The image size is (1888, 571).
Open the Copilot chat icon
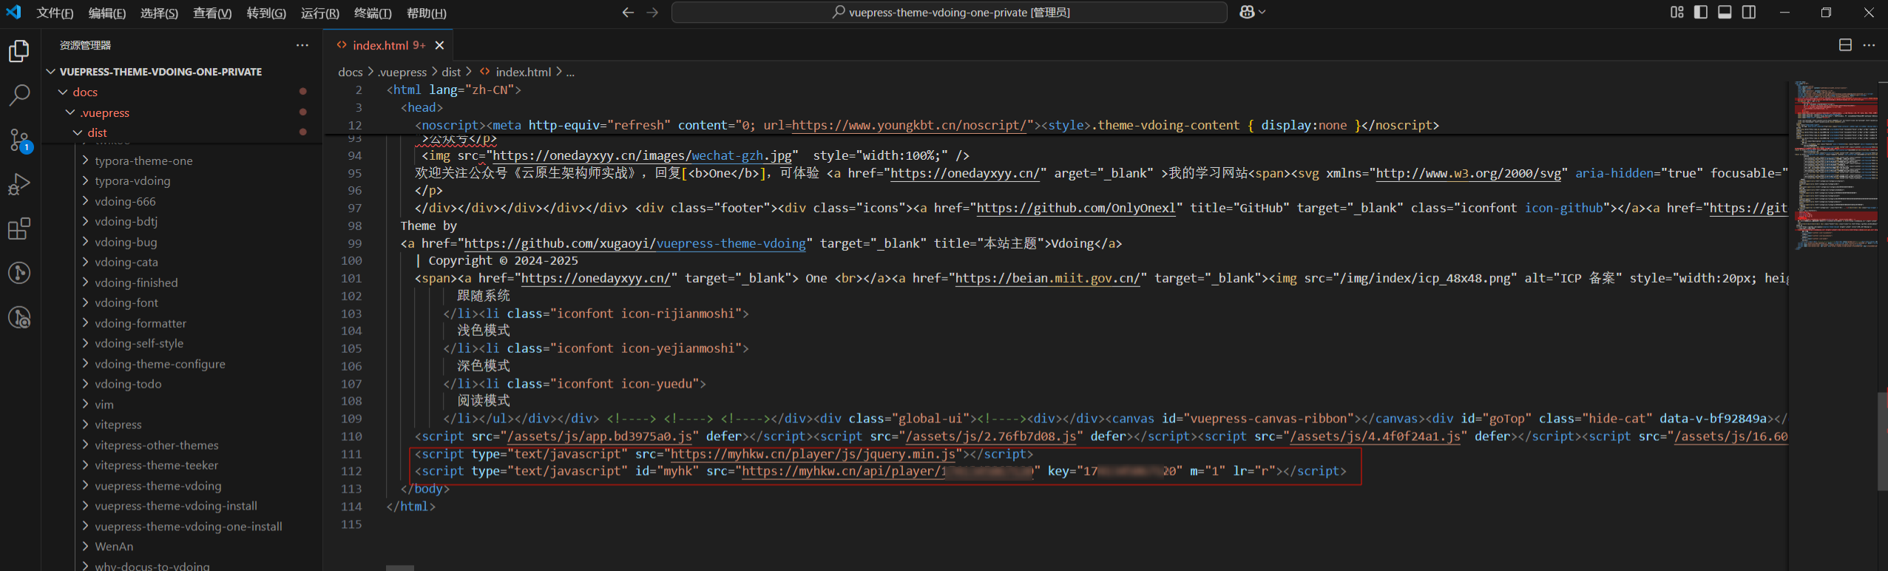pos(1247,13)
